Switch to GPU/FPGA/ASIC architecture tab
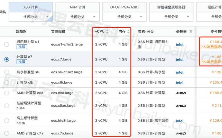 [x=124, y=7]
